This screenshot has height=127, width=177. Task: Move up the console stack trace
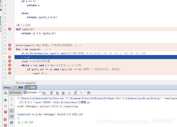point(12,99)
